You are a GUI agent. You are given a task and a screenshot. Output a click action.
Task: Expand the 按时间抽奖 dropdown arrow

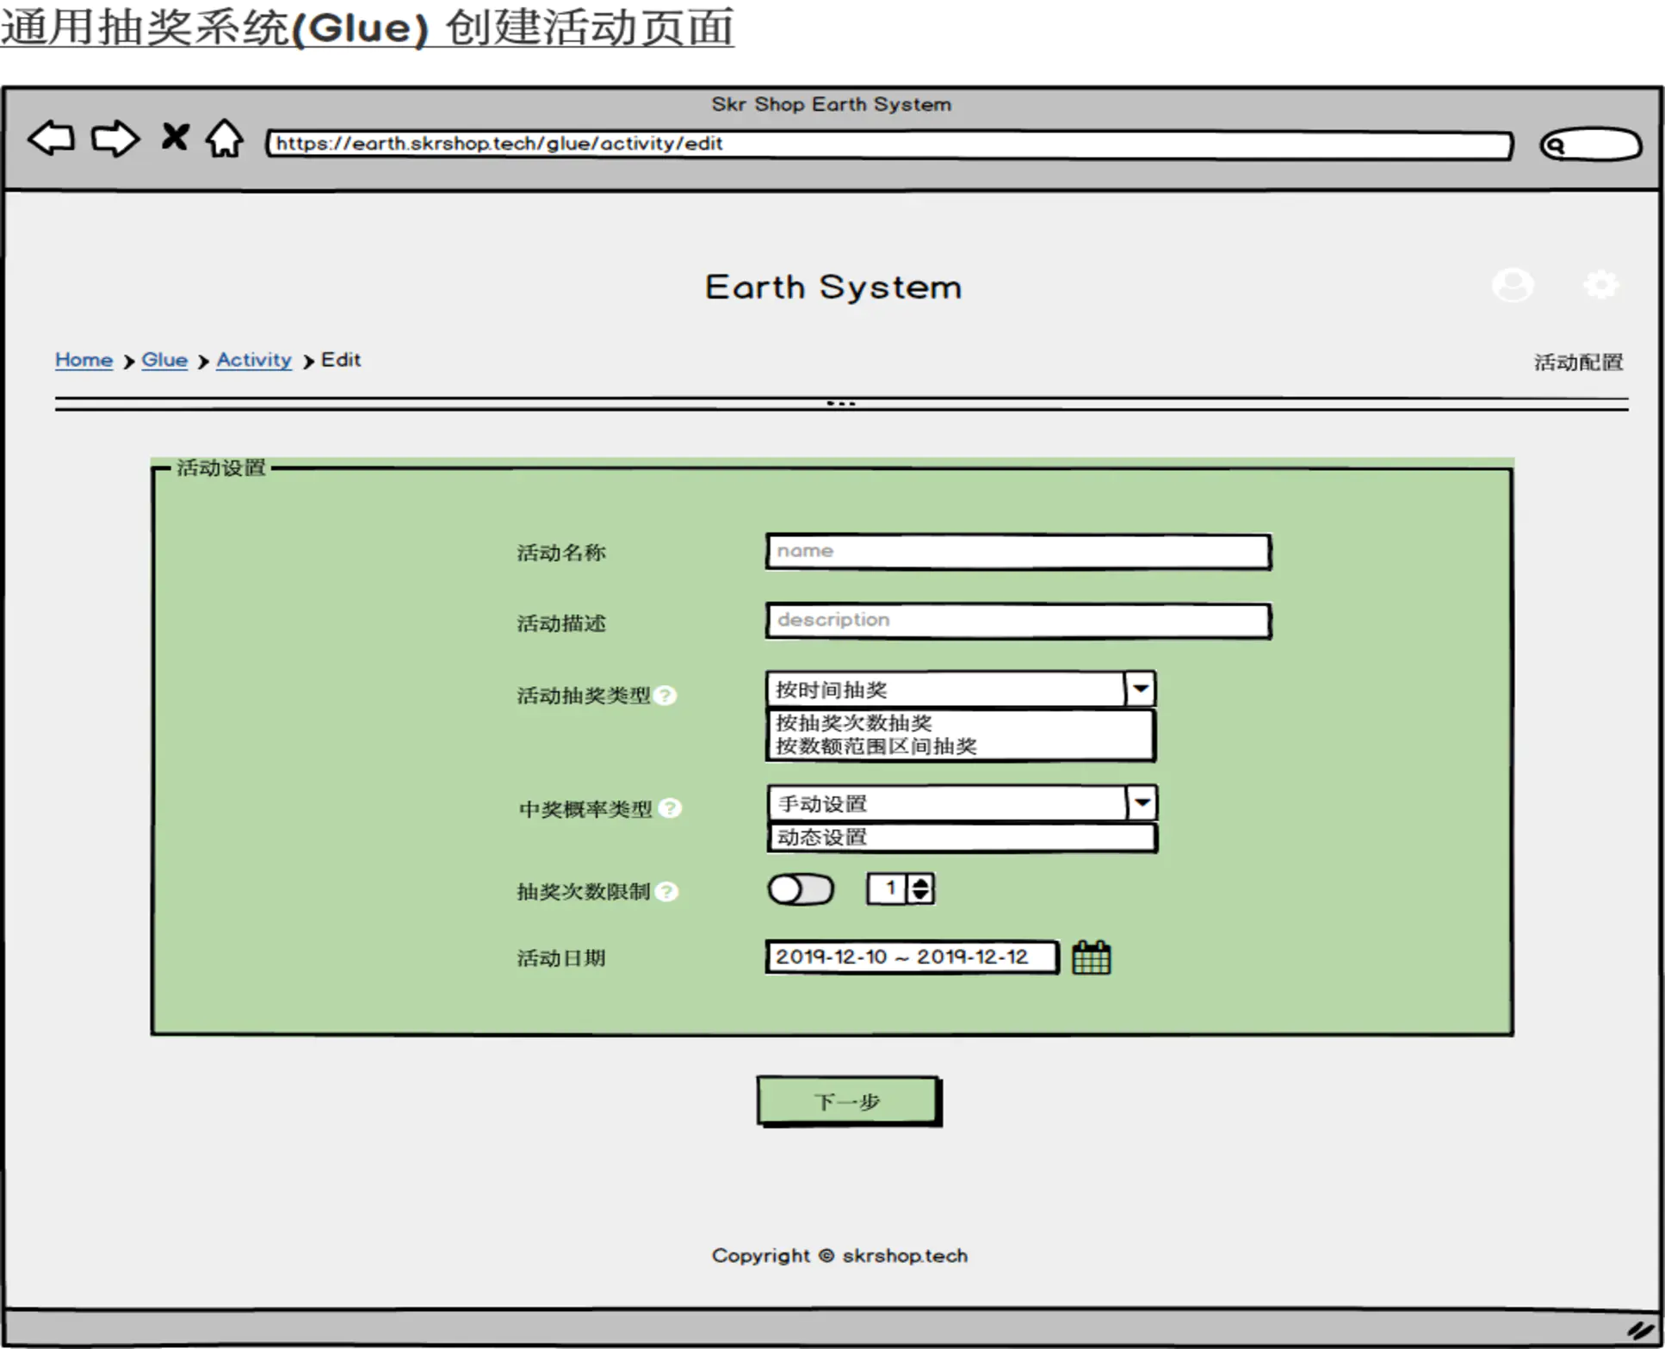pyautogui.click(x=1140, y=689)
